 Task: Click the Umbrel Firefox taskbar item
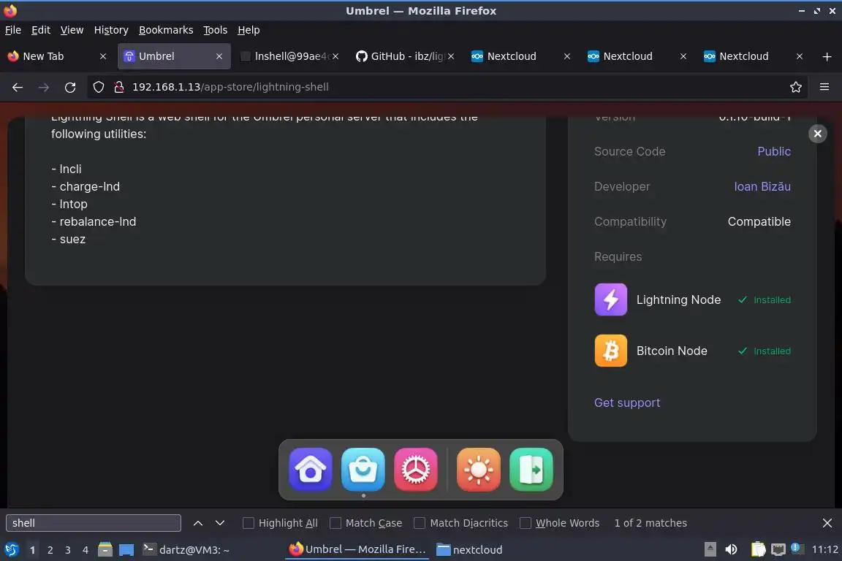click(357, 550)
